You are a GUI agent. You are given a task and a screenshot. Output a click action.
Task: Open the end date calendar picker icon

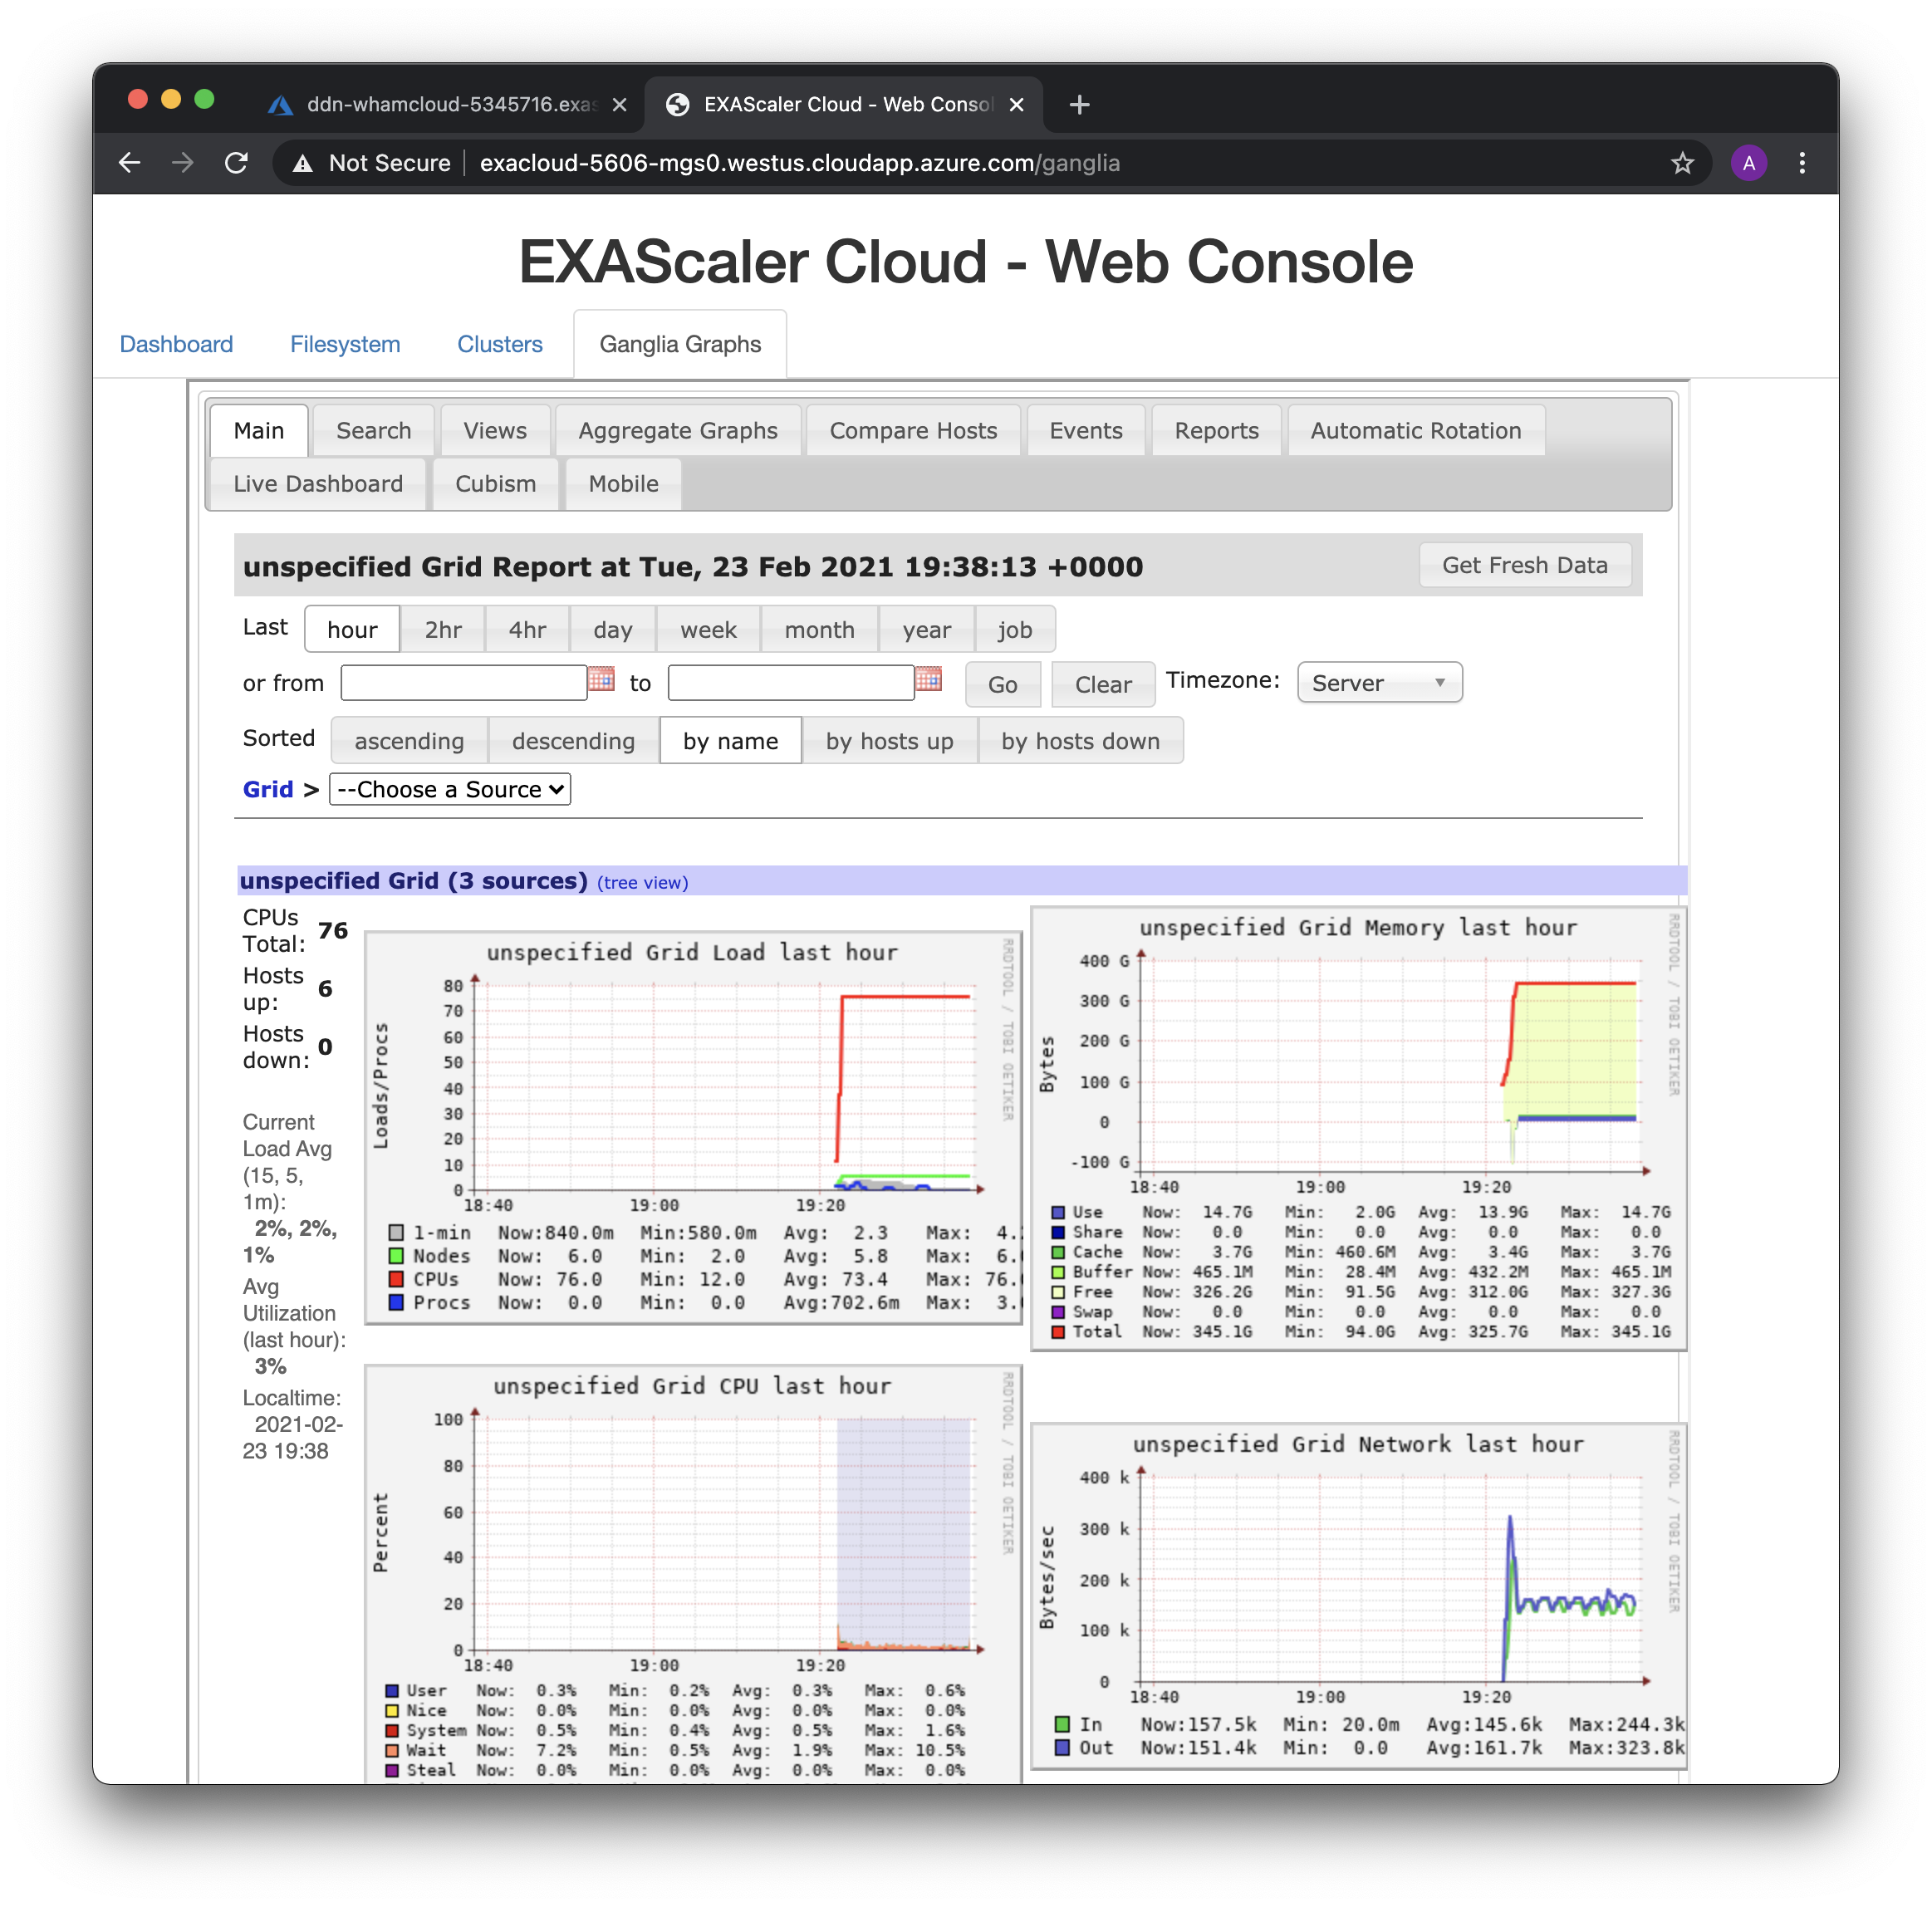click(x=928, y=680)
